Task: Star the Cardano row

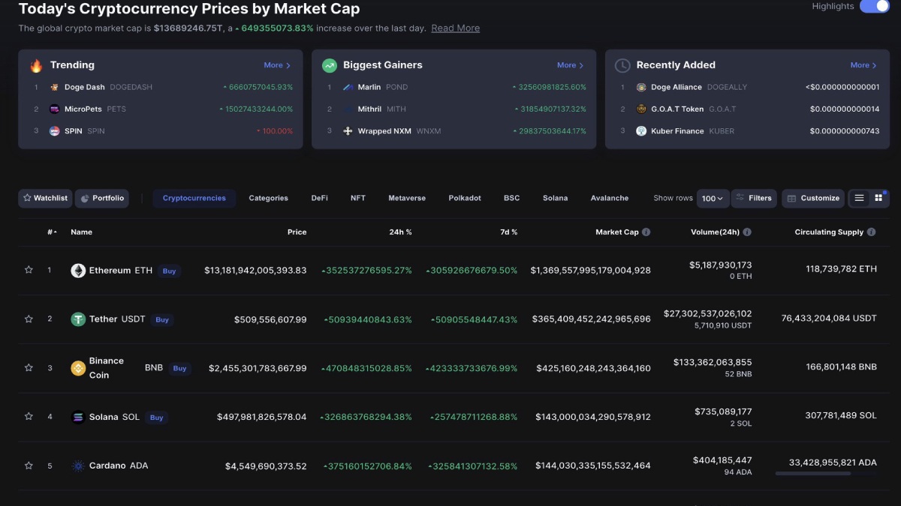Action: [29, 465]
